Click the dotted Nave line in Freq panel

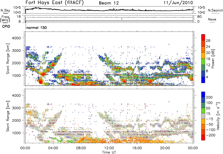pyautogui.click(x=109, y=17)
